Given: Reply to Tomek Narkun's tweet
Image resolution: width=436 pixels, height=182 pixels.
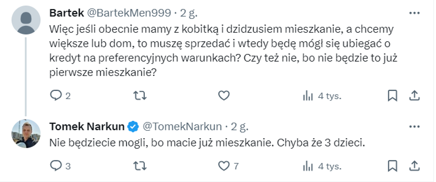Looking at the screenshot, I should 55,166.
